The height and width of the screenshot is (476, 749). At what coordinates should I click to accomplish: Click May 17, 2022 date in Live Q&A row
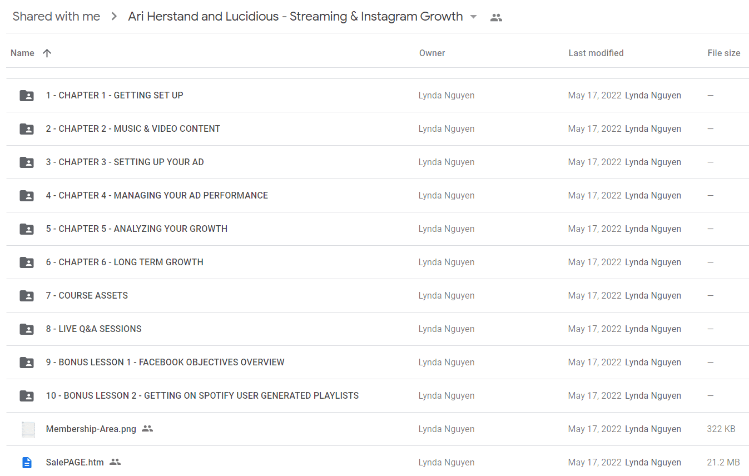pyautogui.click(x=594, y=329)
